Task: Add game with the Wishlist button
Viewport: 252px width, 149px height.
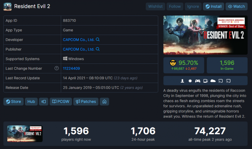Action: [x=155, y=6]
